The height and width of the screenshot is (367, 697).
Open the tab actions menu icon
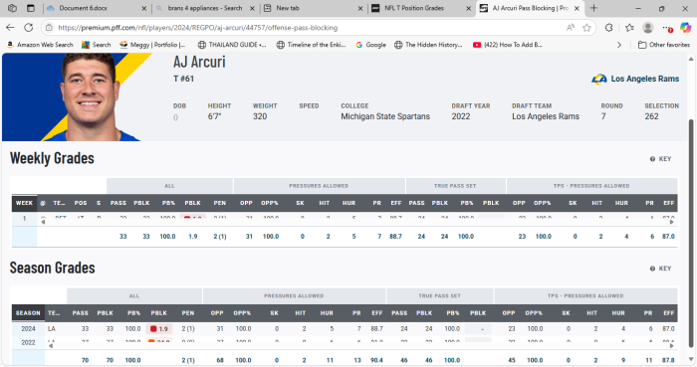pyautogui.click(x=30, y=8)
